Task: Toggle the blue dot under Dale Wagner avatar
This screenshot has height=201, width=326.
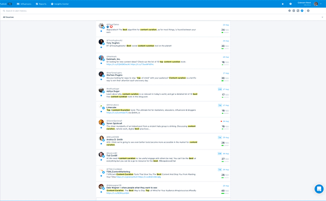Action: (x=101, y=192)
